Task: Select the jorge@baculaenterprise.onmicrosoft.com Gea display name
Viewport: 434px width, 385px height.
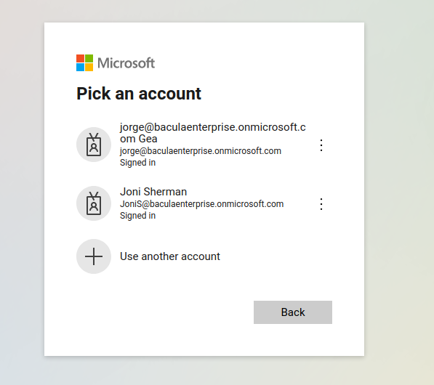Action: (212, 133)
